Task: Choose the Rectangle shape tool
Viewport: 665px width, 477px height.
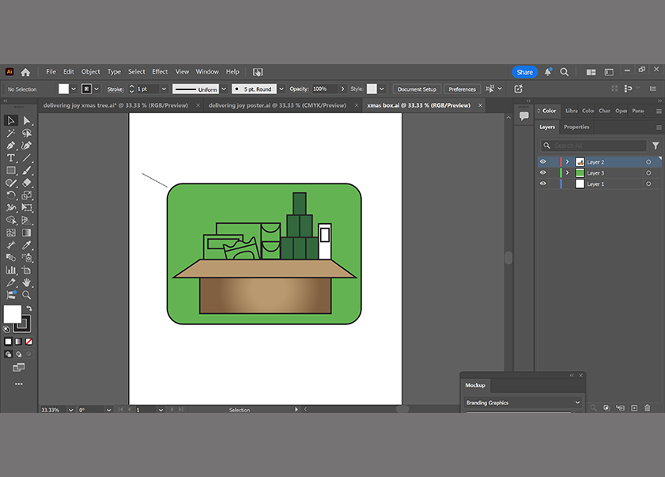Action: click(11, 171)
